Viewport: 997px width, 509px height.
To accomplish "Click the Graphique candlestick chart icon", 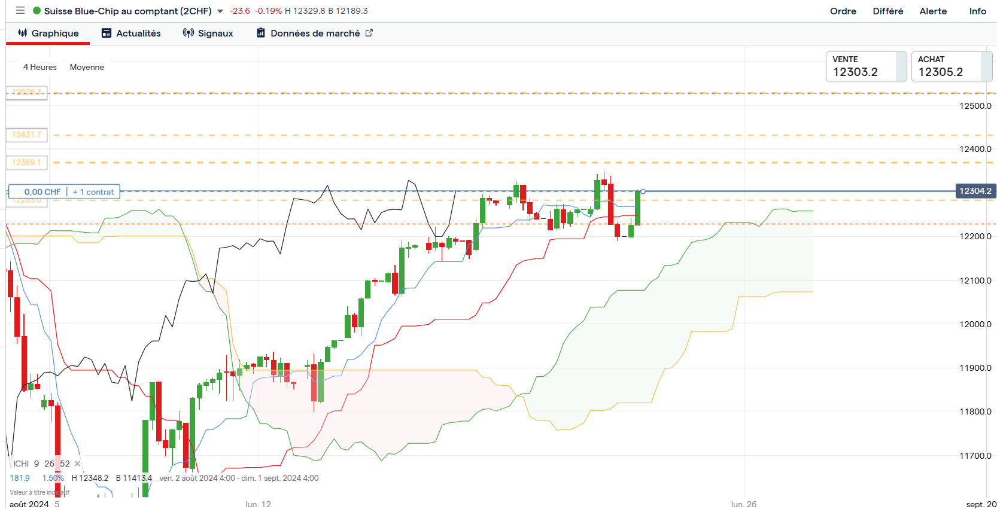I will coord(23,33).
